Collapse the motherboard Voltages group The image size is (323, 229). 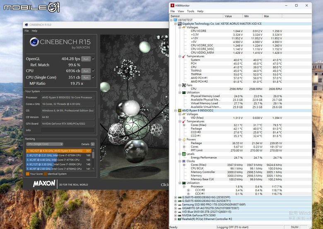pos(180,27)
